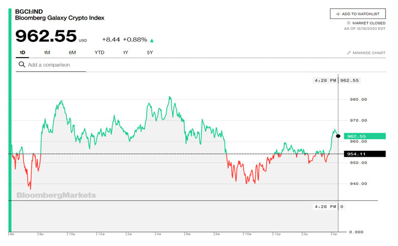Click the Add to Watchlist button
Image resolution: width=398 pixels, height=246 pixels.
click(358, 14)
